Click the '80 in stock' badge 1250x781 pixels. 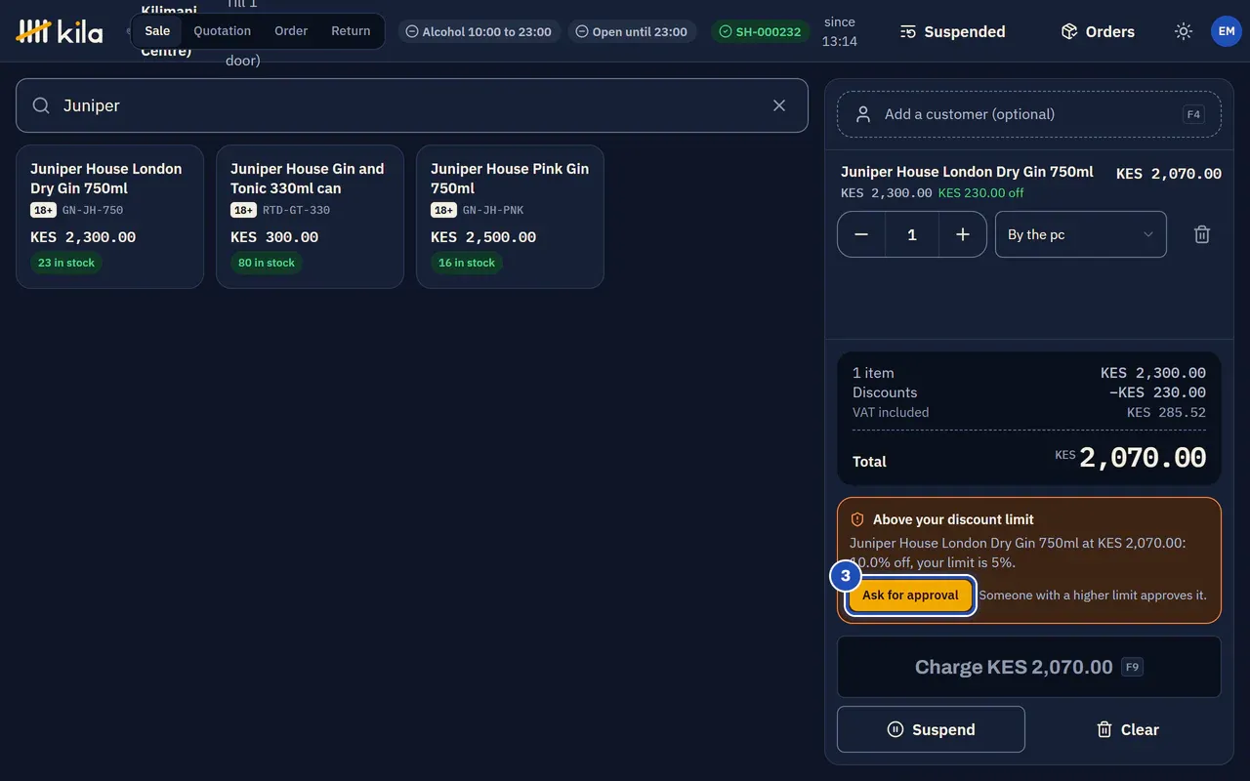click(267, 263)
